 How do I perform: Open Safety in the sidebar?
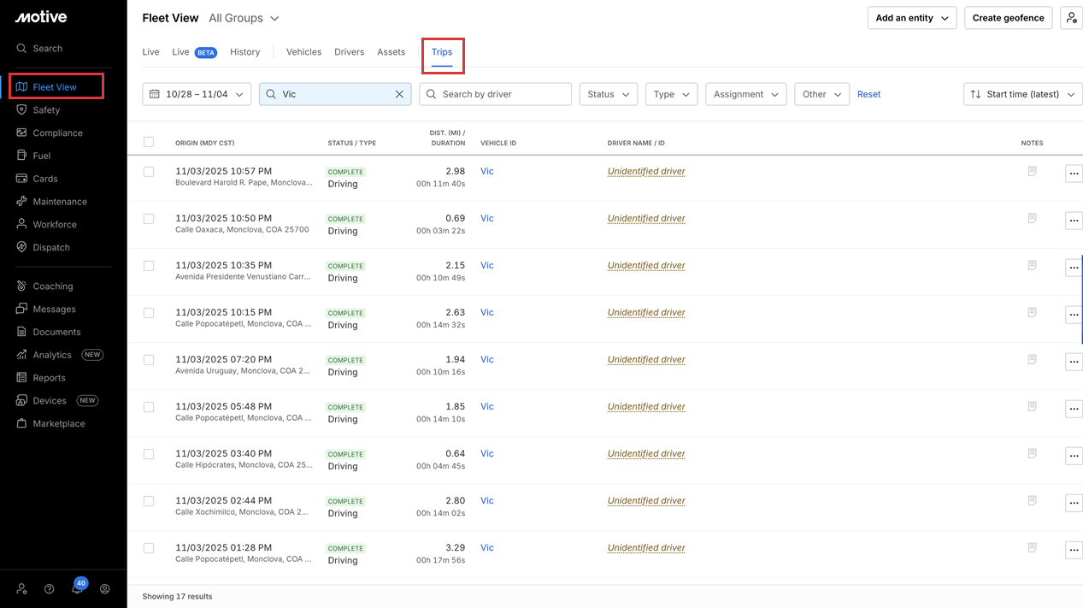click(x=46, y=110)
